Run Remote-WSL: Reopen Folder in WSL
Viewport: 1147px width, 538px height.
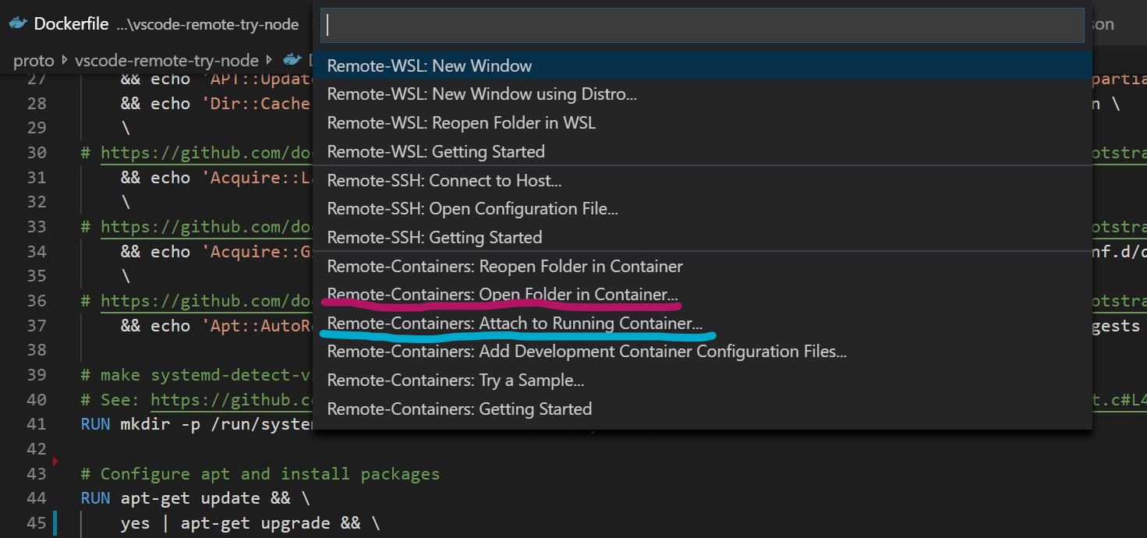point(702,123)
